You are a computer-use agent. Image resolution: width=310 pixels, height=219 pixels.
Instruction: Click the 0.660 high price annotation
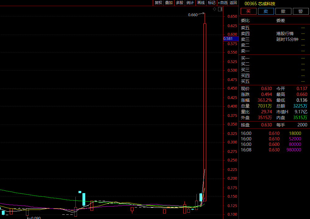193,15
